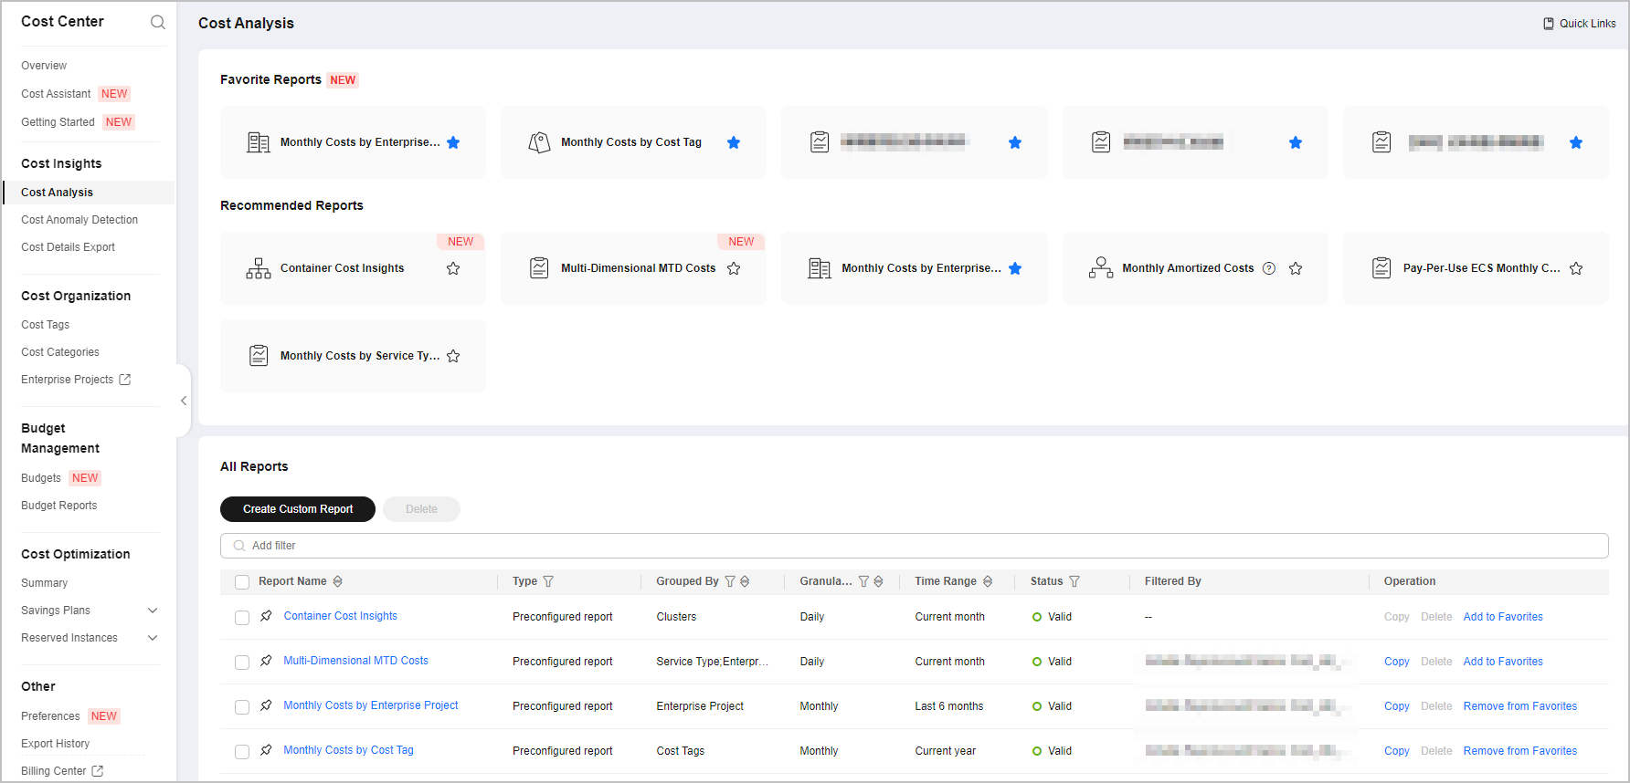Click the Add filter search field
1630x783 pixels.
[914, 546]
